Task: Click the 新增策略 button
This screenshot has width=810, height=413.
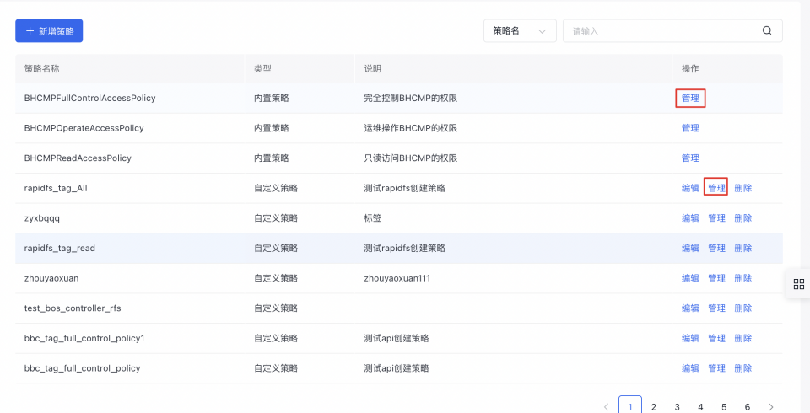Action: click(x=49, y=31)
